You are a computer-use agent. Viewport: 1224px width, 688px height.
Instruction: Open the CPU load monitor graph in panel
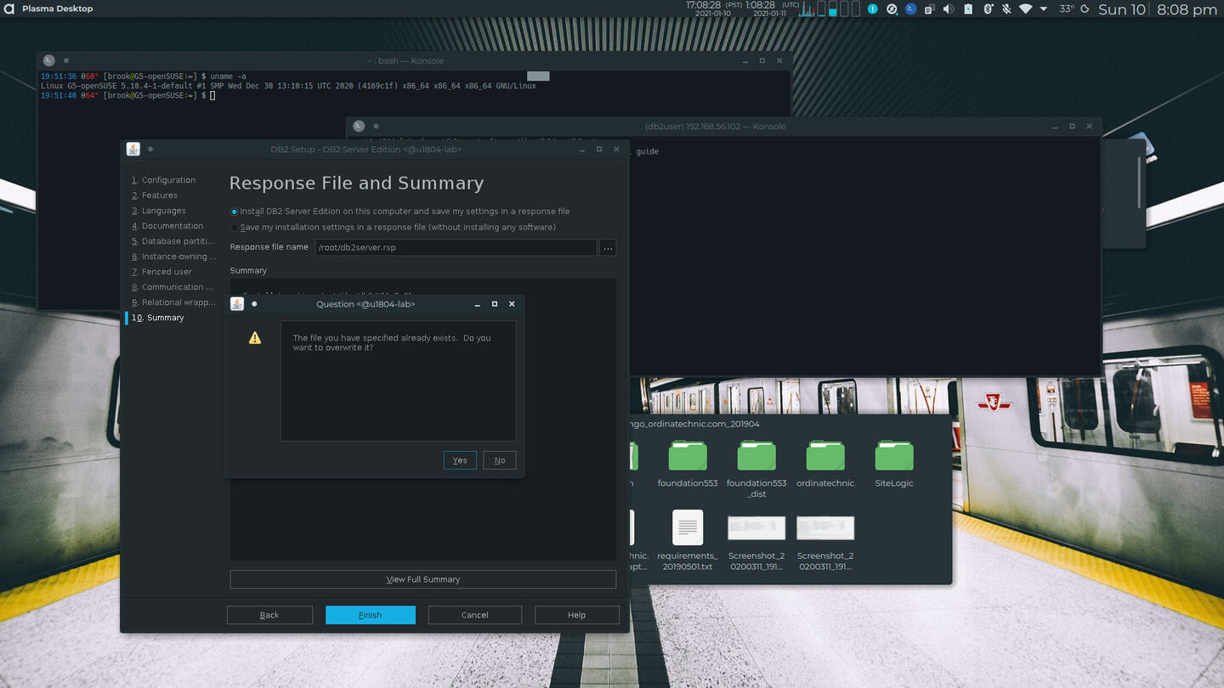[x=807, y=9]
